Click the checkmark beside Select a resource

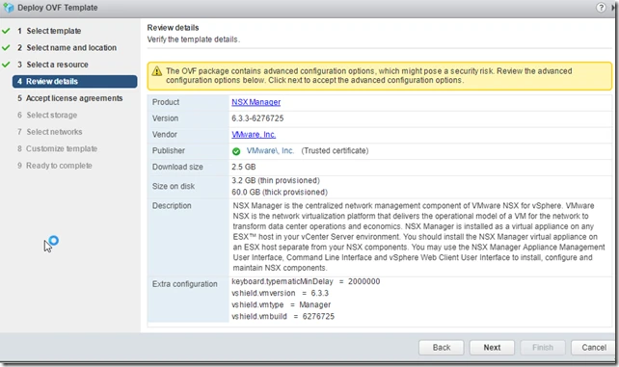point(6,65)
